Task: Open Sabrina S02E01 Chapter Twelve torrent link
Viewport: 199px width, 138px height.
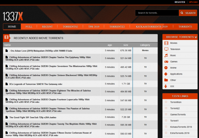Action: 48,59
